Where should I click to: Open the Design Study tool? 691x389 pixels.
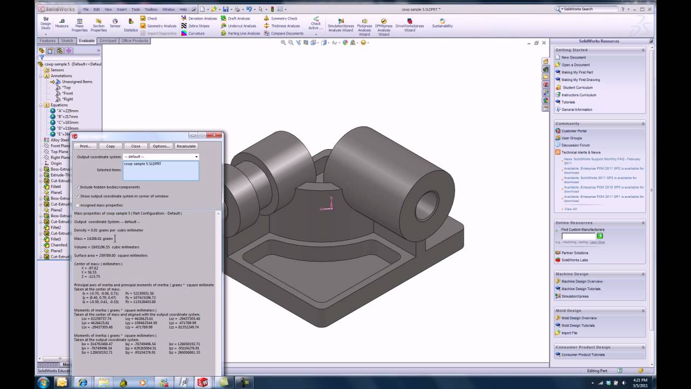pyautogui.click(x=46, y=25)
